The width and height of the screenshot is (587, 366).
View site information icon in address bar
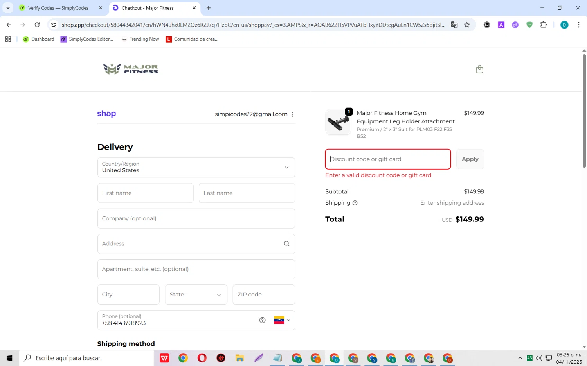pos(54,25)
